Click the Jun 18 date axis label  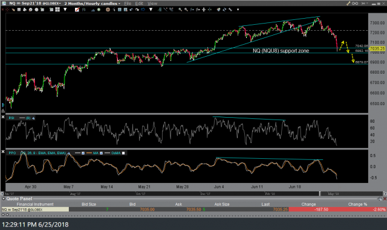click(294, 187)
